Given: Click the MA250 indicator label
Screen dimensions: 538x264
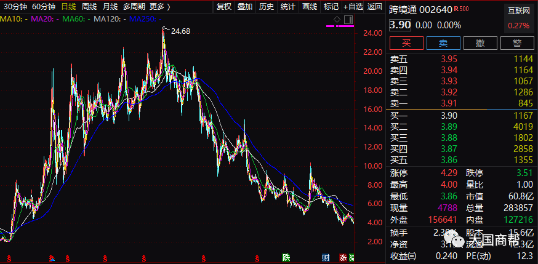Looking at the screenshot, I should (x=146, y=20).
